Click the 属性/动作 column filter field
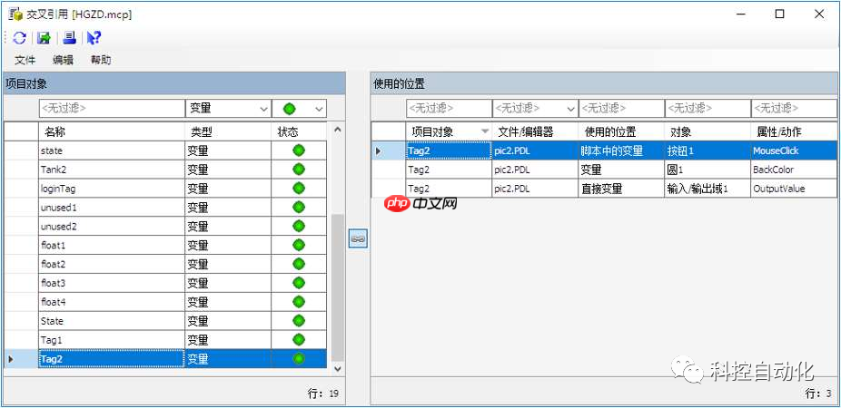Viewport: 841px width, 408px height. pos(794,109)
